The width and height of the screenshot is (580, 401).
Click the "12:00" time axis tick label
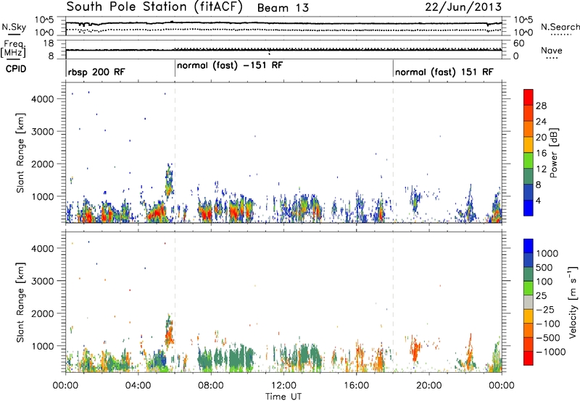[283, 386]
